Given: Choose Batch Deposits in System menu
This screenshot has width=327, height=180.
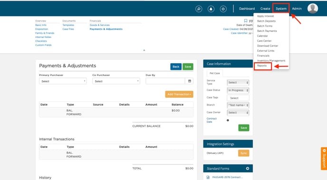Looking at the screenshot, I should pos(266,21).
